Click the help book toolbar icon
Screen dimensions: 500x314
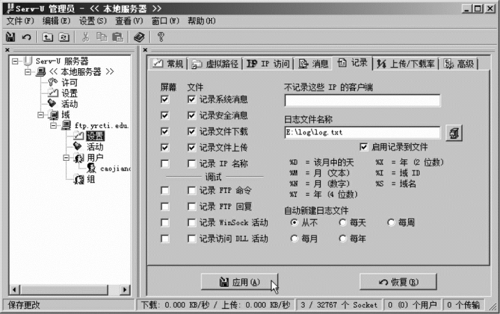139,38
